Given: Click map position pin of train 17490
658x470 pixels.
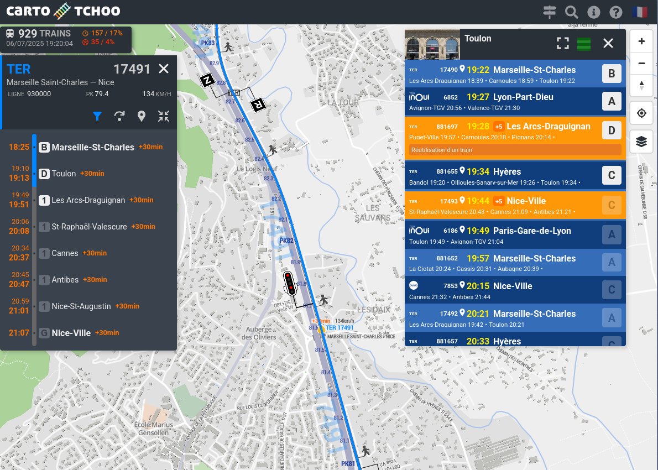Looking at the screenshot, I should [x=462, y=69].
